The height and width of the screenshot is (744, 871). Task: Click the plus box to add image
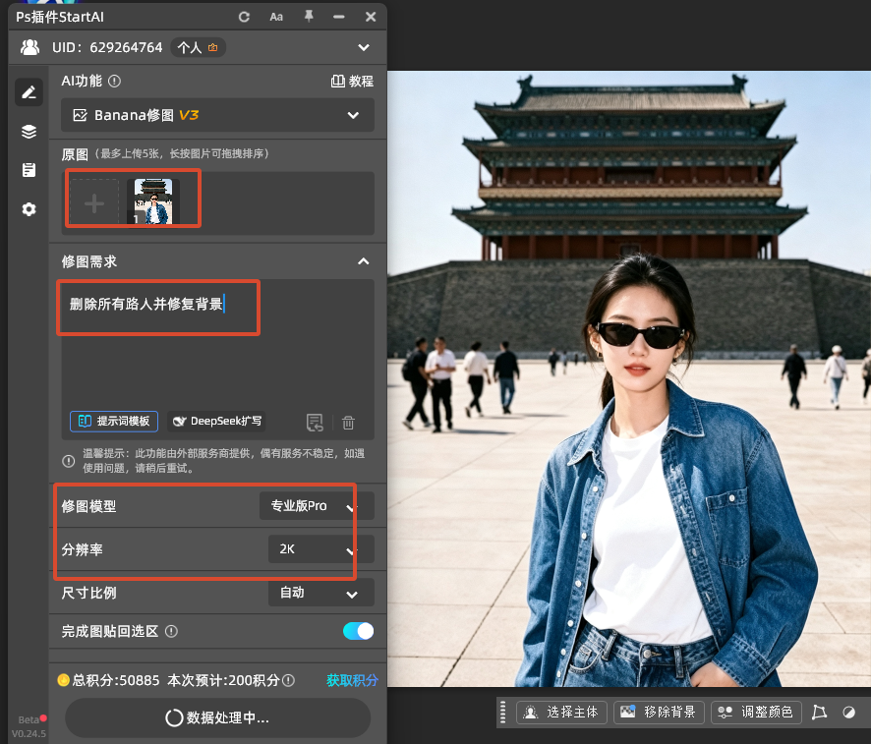click(94, 203)
